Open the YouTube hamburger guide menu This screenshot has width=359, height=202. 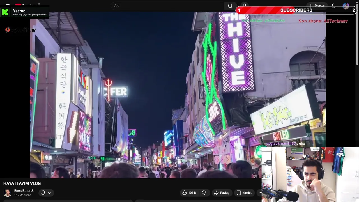[8, 5]
